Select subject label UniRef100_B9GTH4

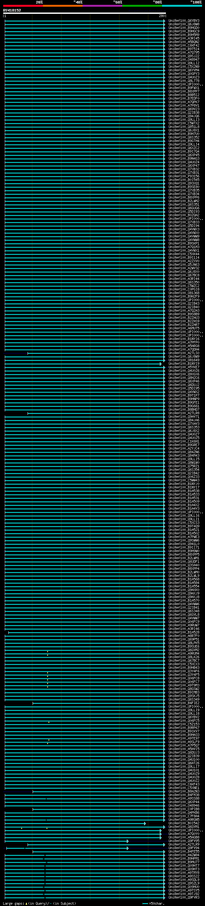pyautogui.click(x=184, y=141)
